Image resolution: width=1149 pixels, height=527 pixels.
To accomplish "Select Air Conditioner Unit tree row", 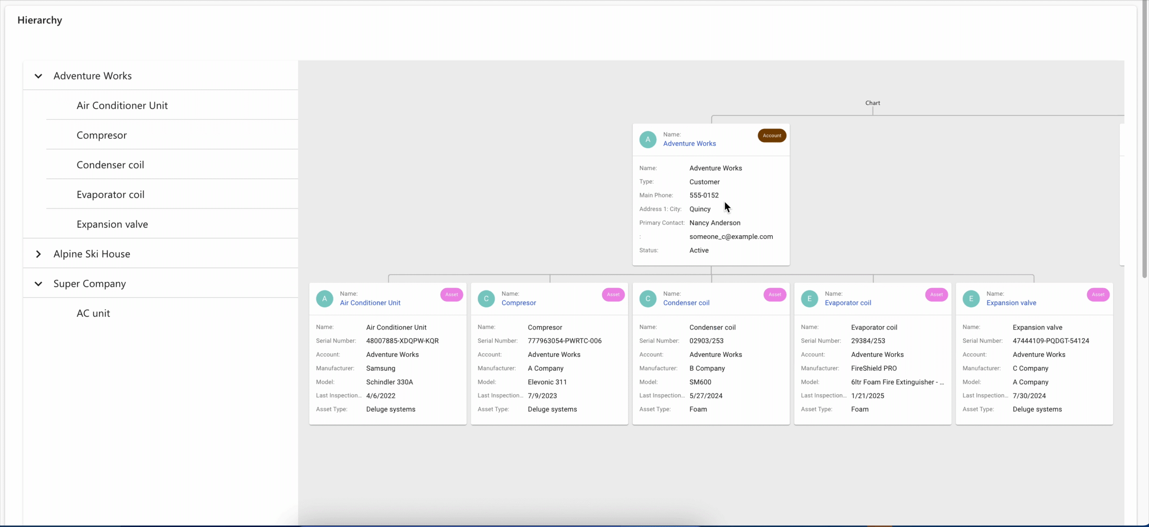I will point(172,105).
